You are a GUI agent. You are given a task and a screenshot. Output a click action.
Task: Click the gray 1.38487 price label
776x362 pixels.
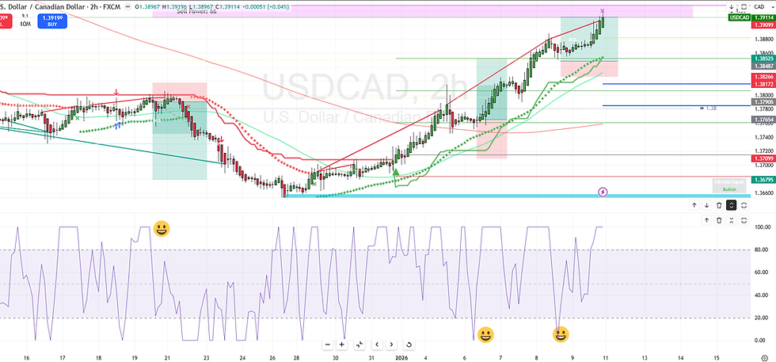[763, 66]
